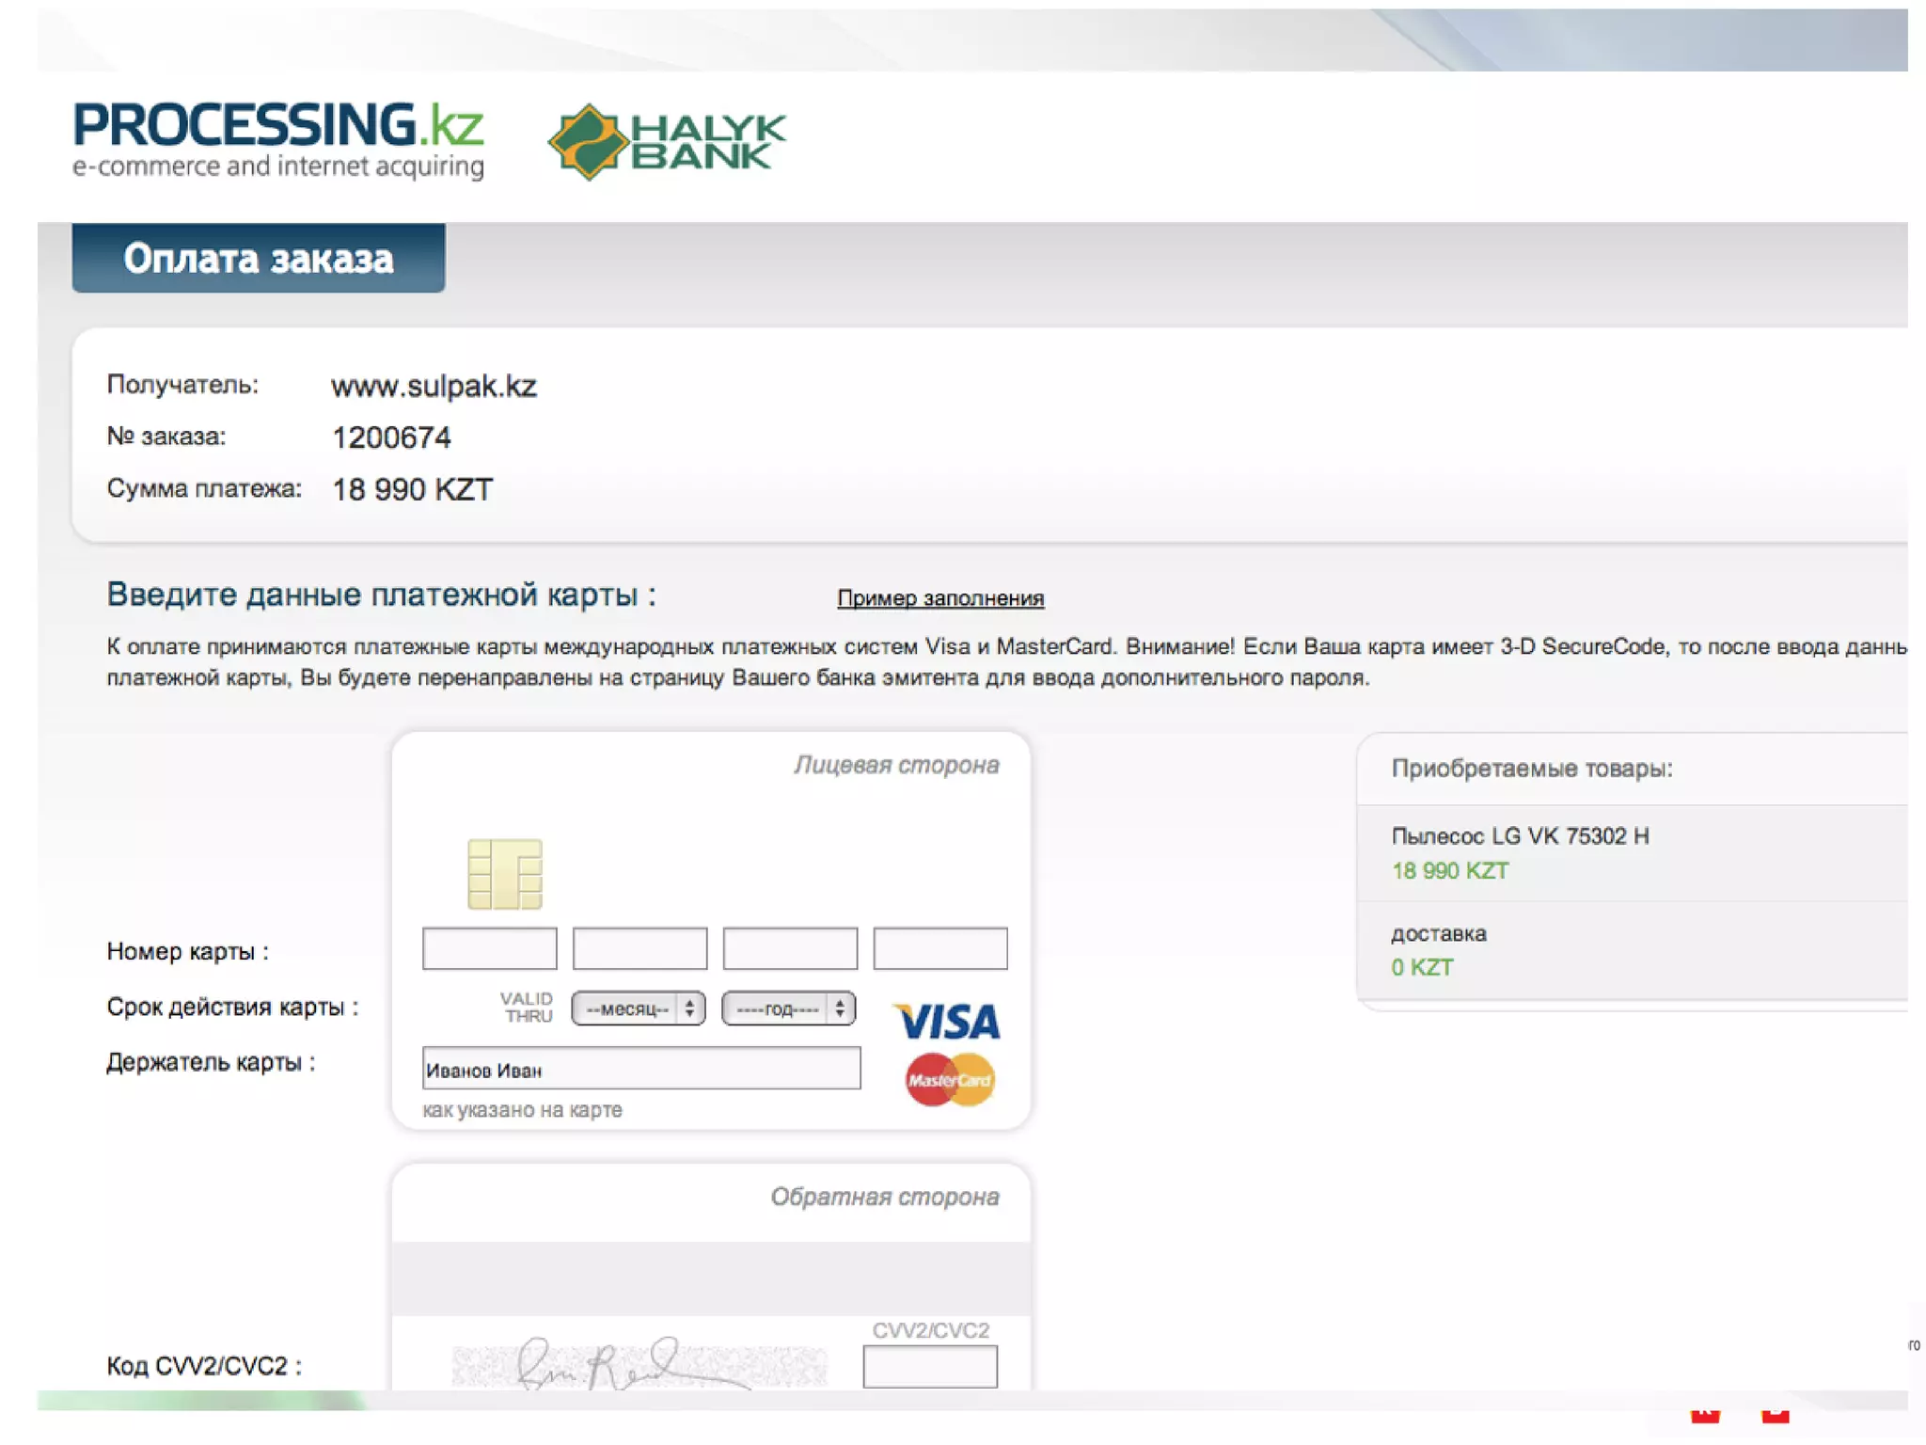Click the CVV2/CVC2 code field
This screenshot has width=1926, height=1445.
929,1366
